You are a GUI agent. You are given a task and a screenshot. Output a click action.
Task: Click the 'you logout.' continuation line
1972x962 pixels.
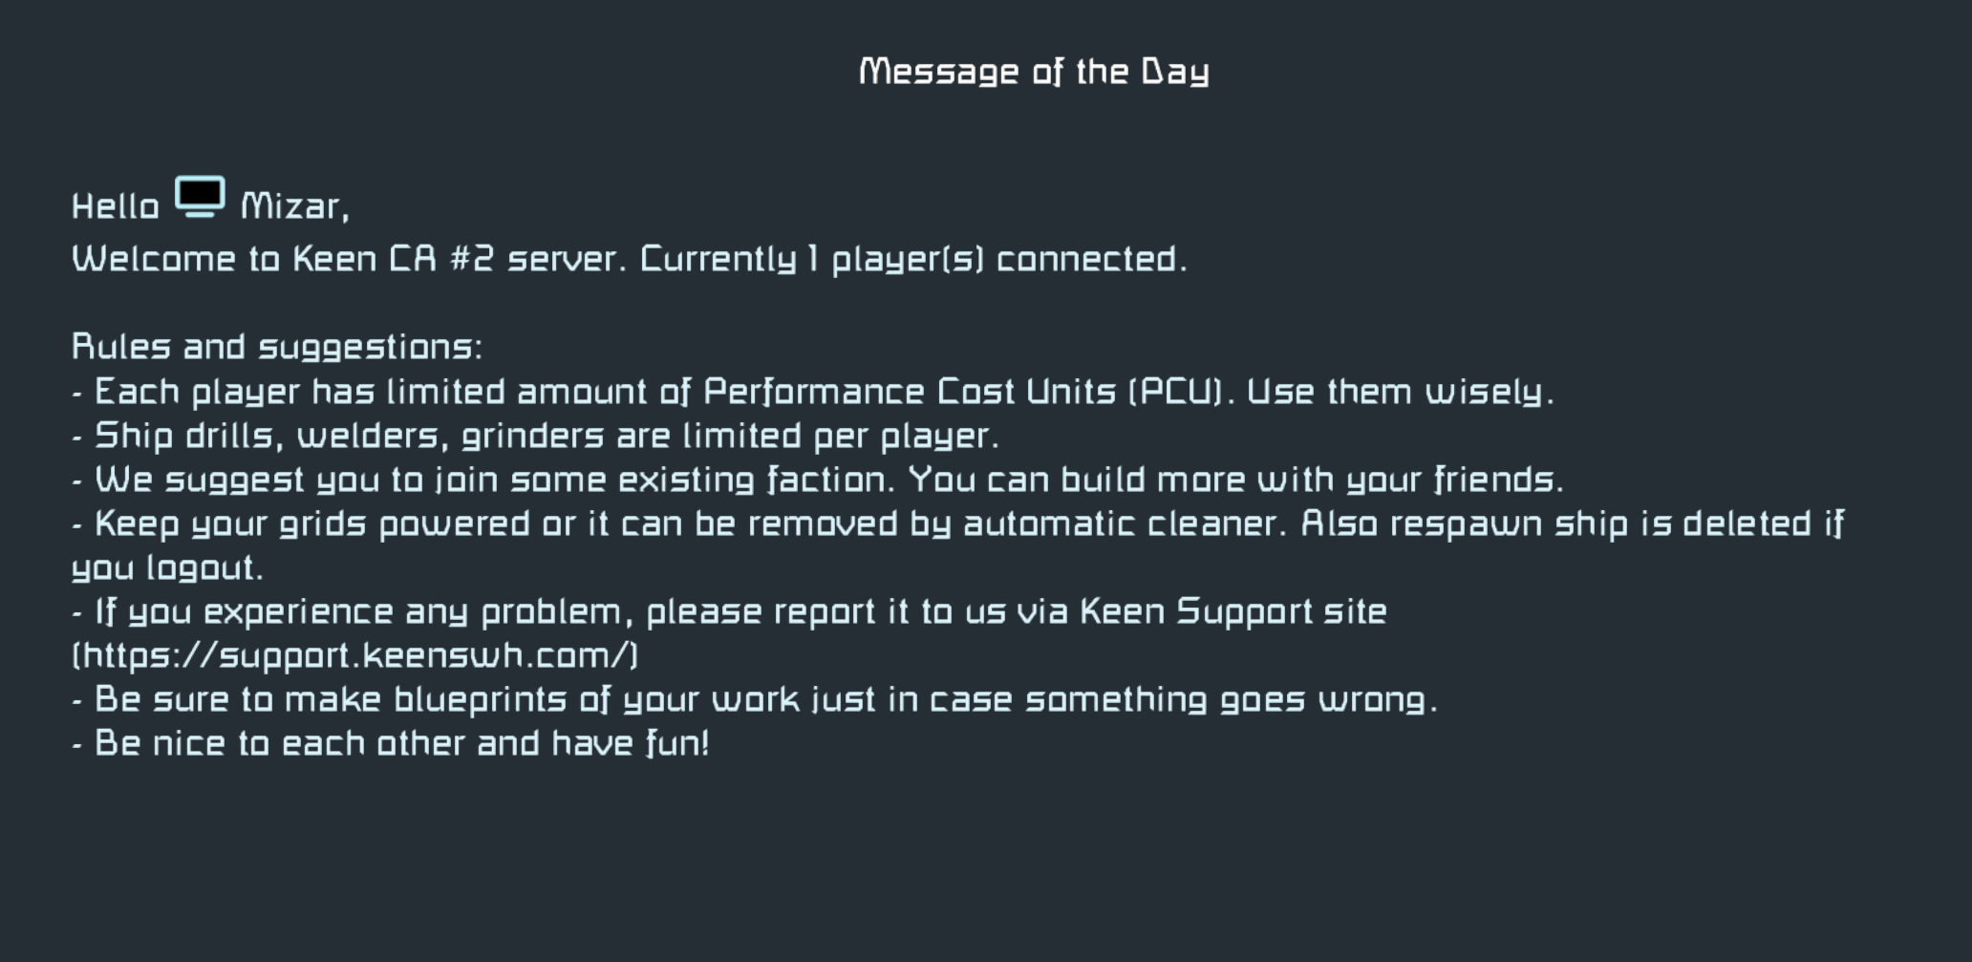[x=167, y=567]
